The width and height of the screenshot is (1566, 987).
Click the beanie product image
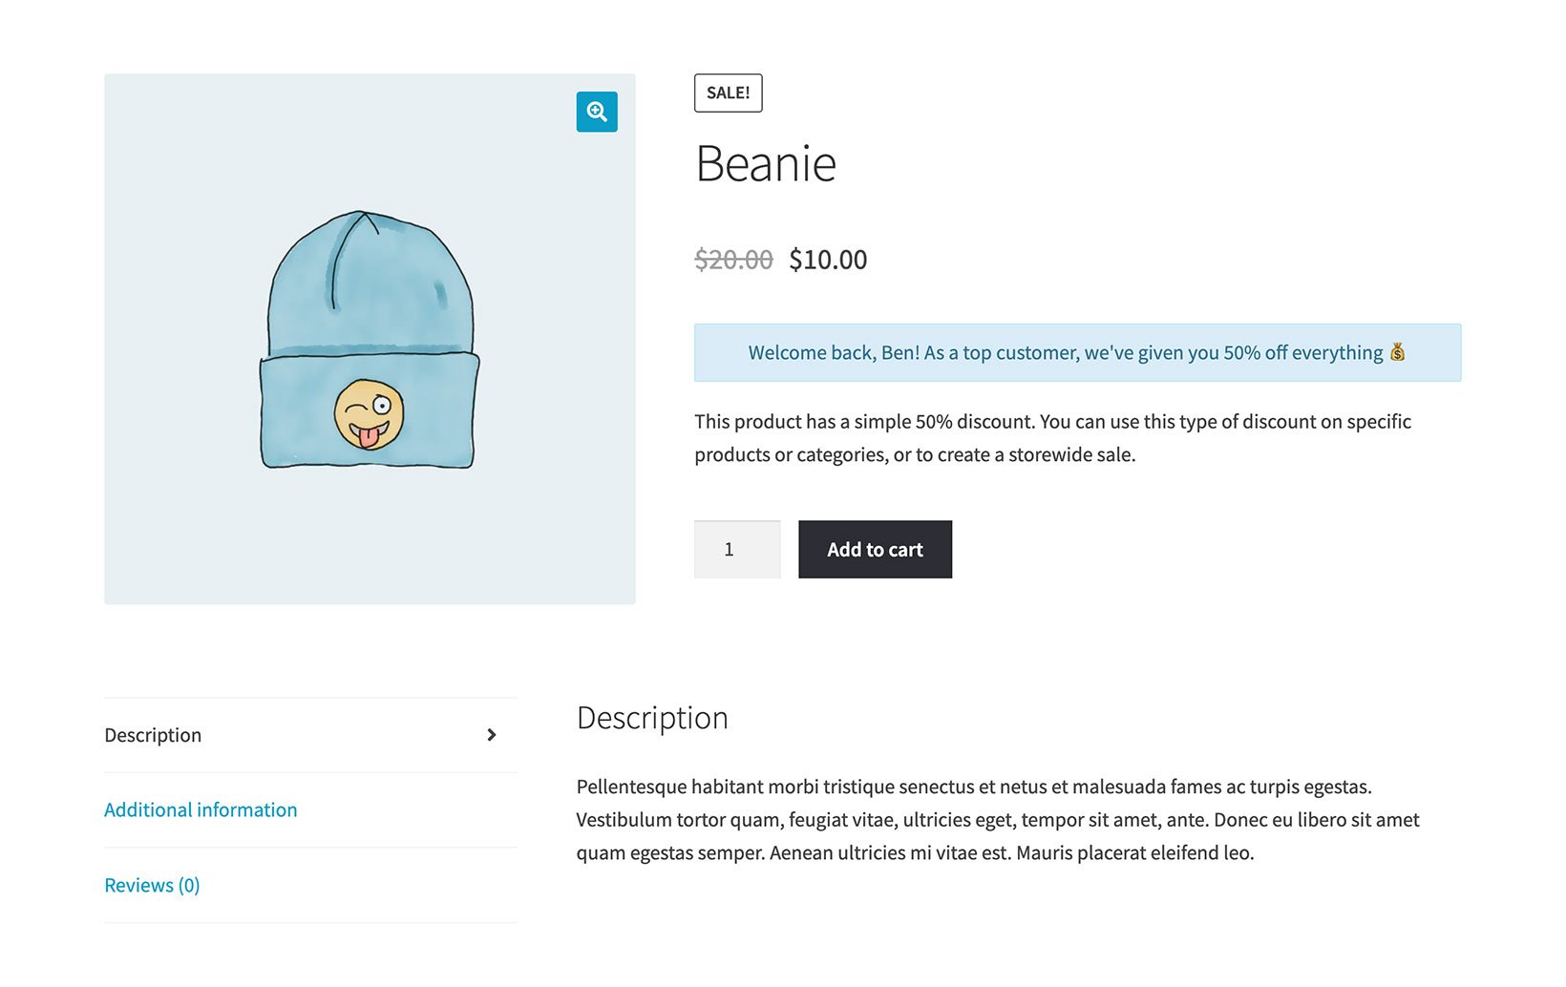coord(370,339)
